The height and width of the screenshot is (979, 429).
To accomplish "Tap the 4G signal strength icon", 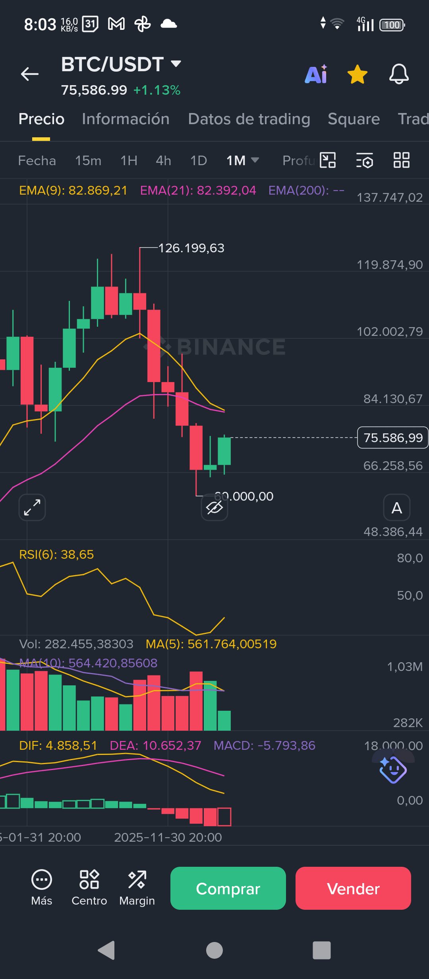I will coord(365,24).
